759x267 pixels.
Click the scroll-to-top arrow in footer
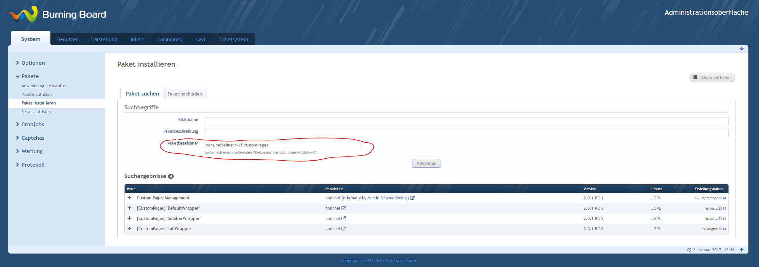pos(742,250)
